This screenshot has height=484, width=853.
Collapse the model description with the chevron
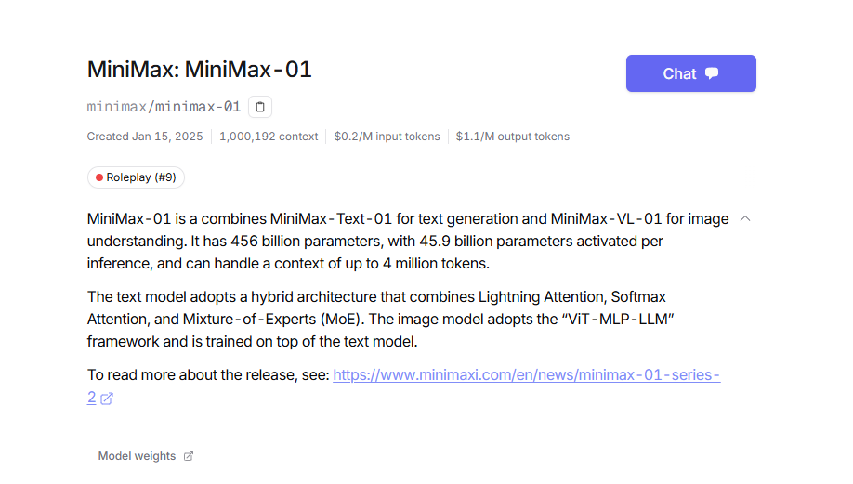click(x=745, y=218)
